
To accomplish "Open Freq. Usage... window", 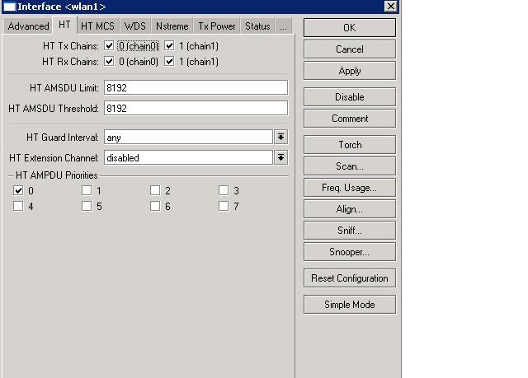I will (x=350, y=188).
